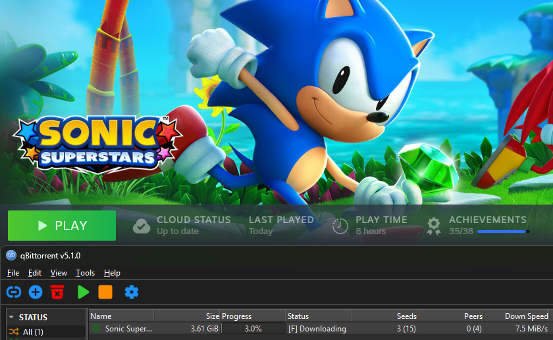Viewport: 553px width, 340px height.
Task: Click the Sonic Superstars game logo
Action: 97,144
